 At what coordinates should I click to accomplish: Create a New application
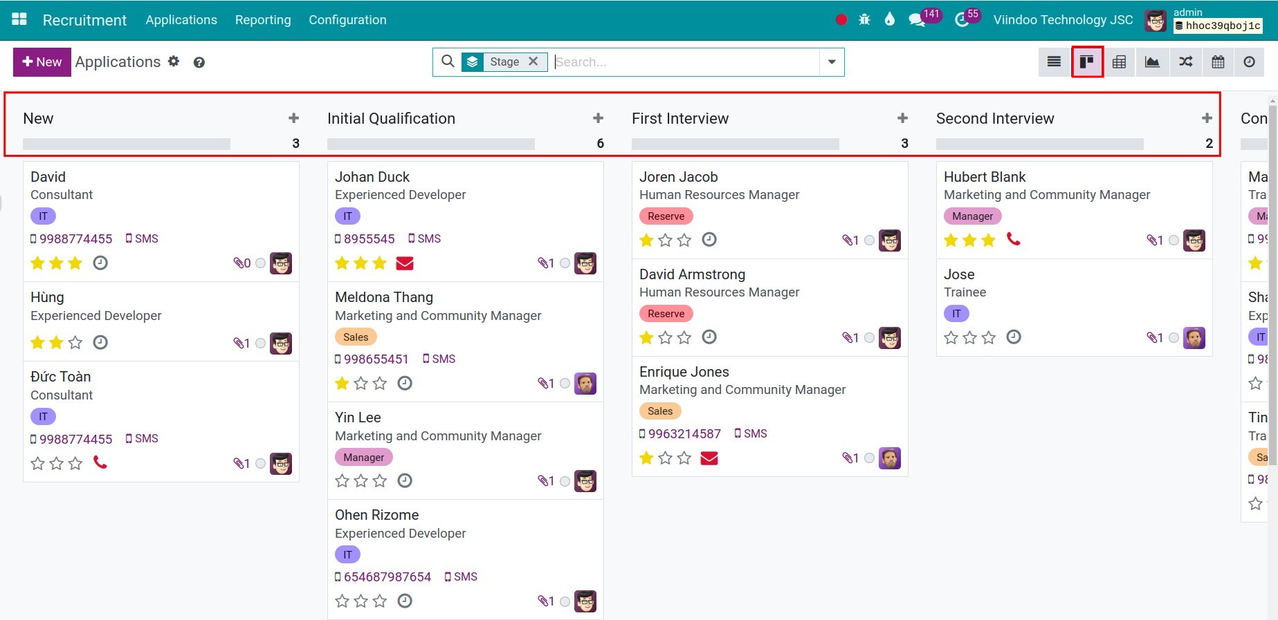coord(42,62)
